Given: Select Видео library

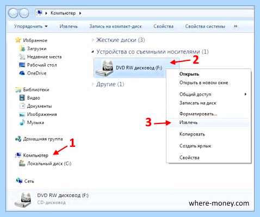Looking at the screenshot, I should (x=34, y=98).
